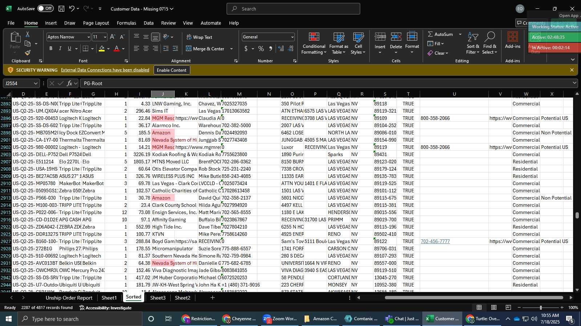
Task: Click the Font Color A icon
Action: click(x=117, y=49)
